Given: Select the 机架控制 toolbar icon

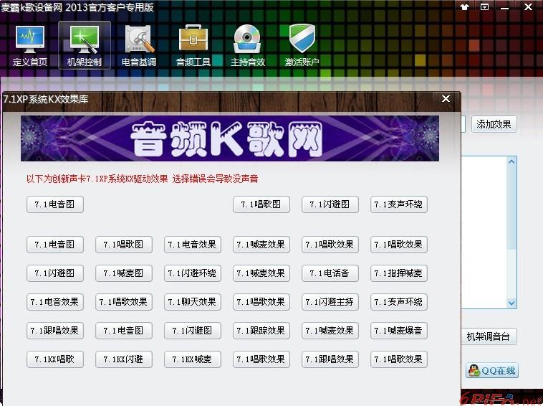Looking at the screenshot, I should point(84,45).
